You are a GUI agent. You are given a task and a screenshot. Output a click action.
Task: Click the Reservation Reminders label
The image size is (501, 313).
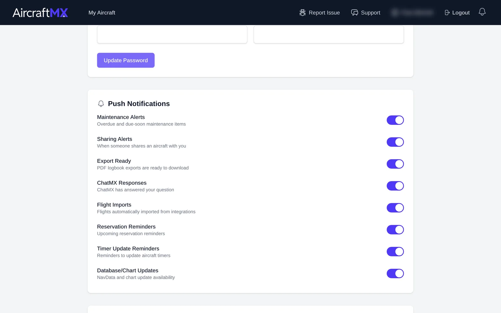click(126, 227)
